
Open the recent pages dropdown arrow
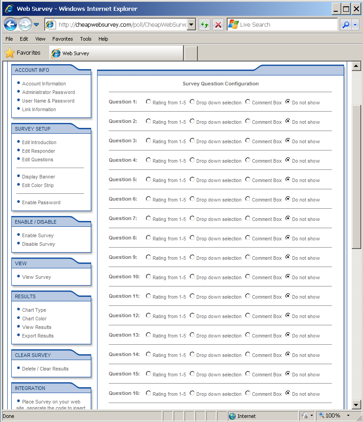click(37, 25)
